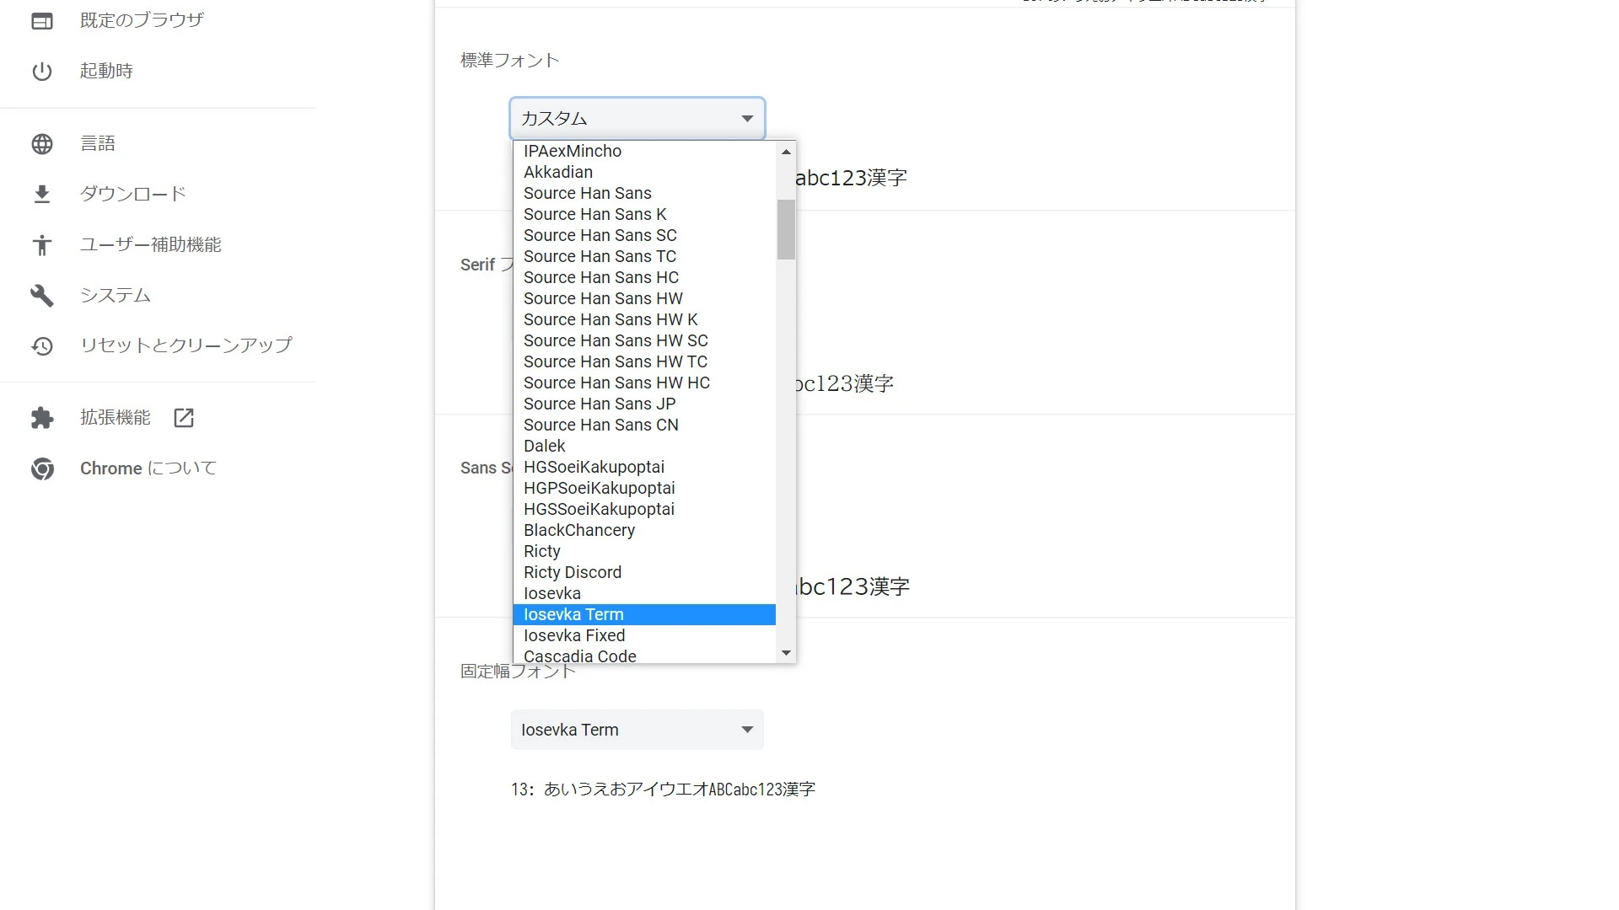Go to ダウンロード settings
Image resolution: width=1619 pixels, height=910 pixels.
pyautogui.click(x=133, y=194)
